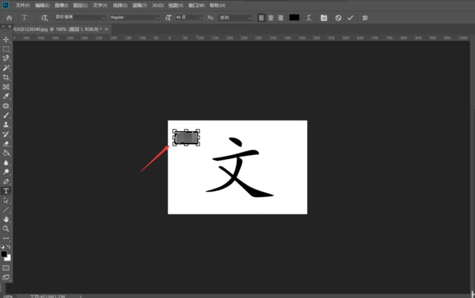The width and height of the screenshot is (475, 298).
Task: Open the font family dropdown
Action: pyautogui.click(x=80, y=17)
